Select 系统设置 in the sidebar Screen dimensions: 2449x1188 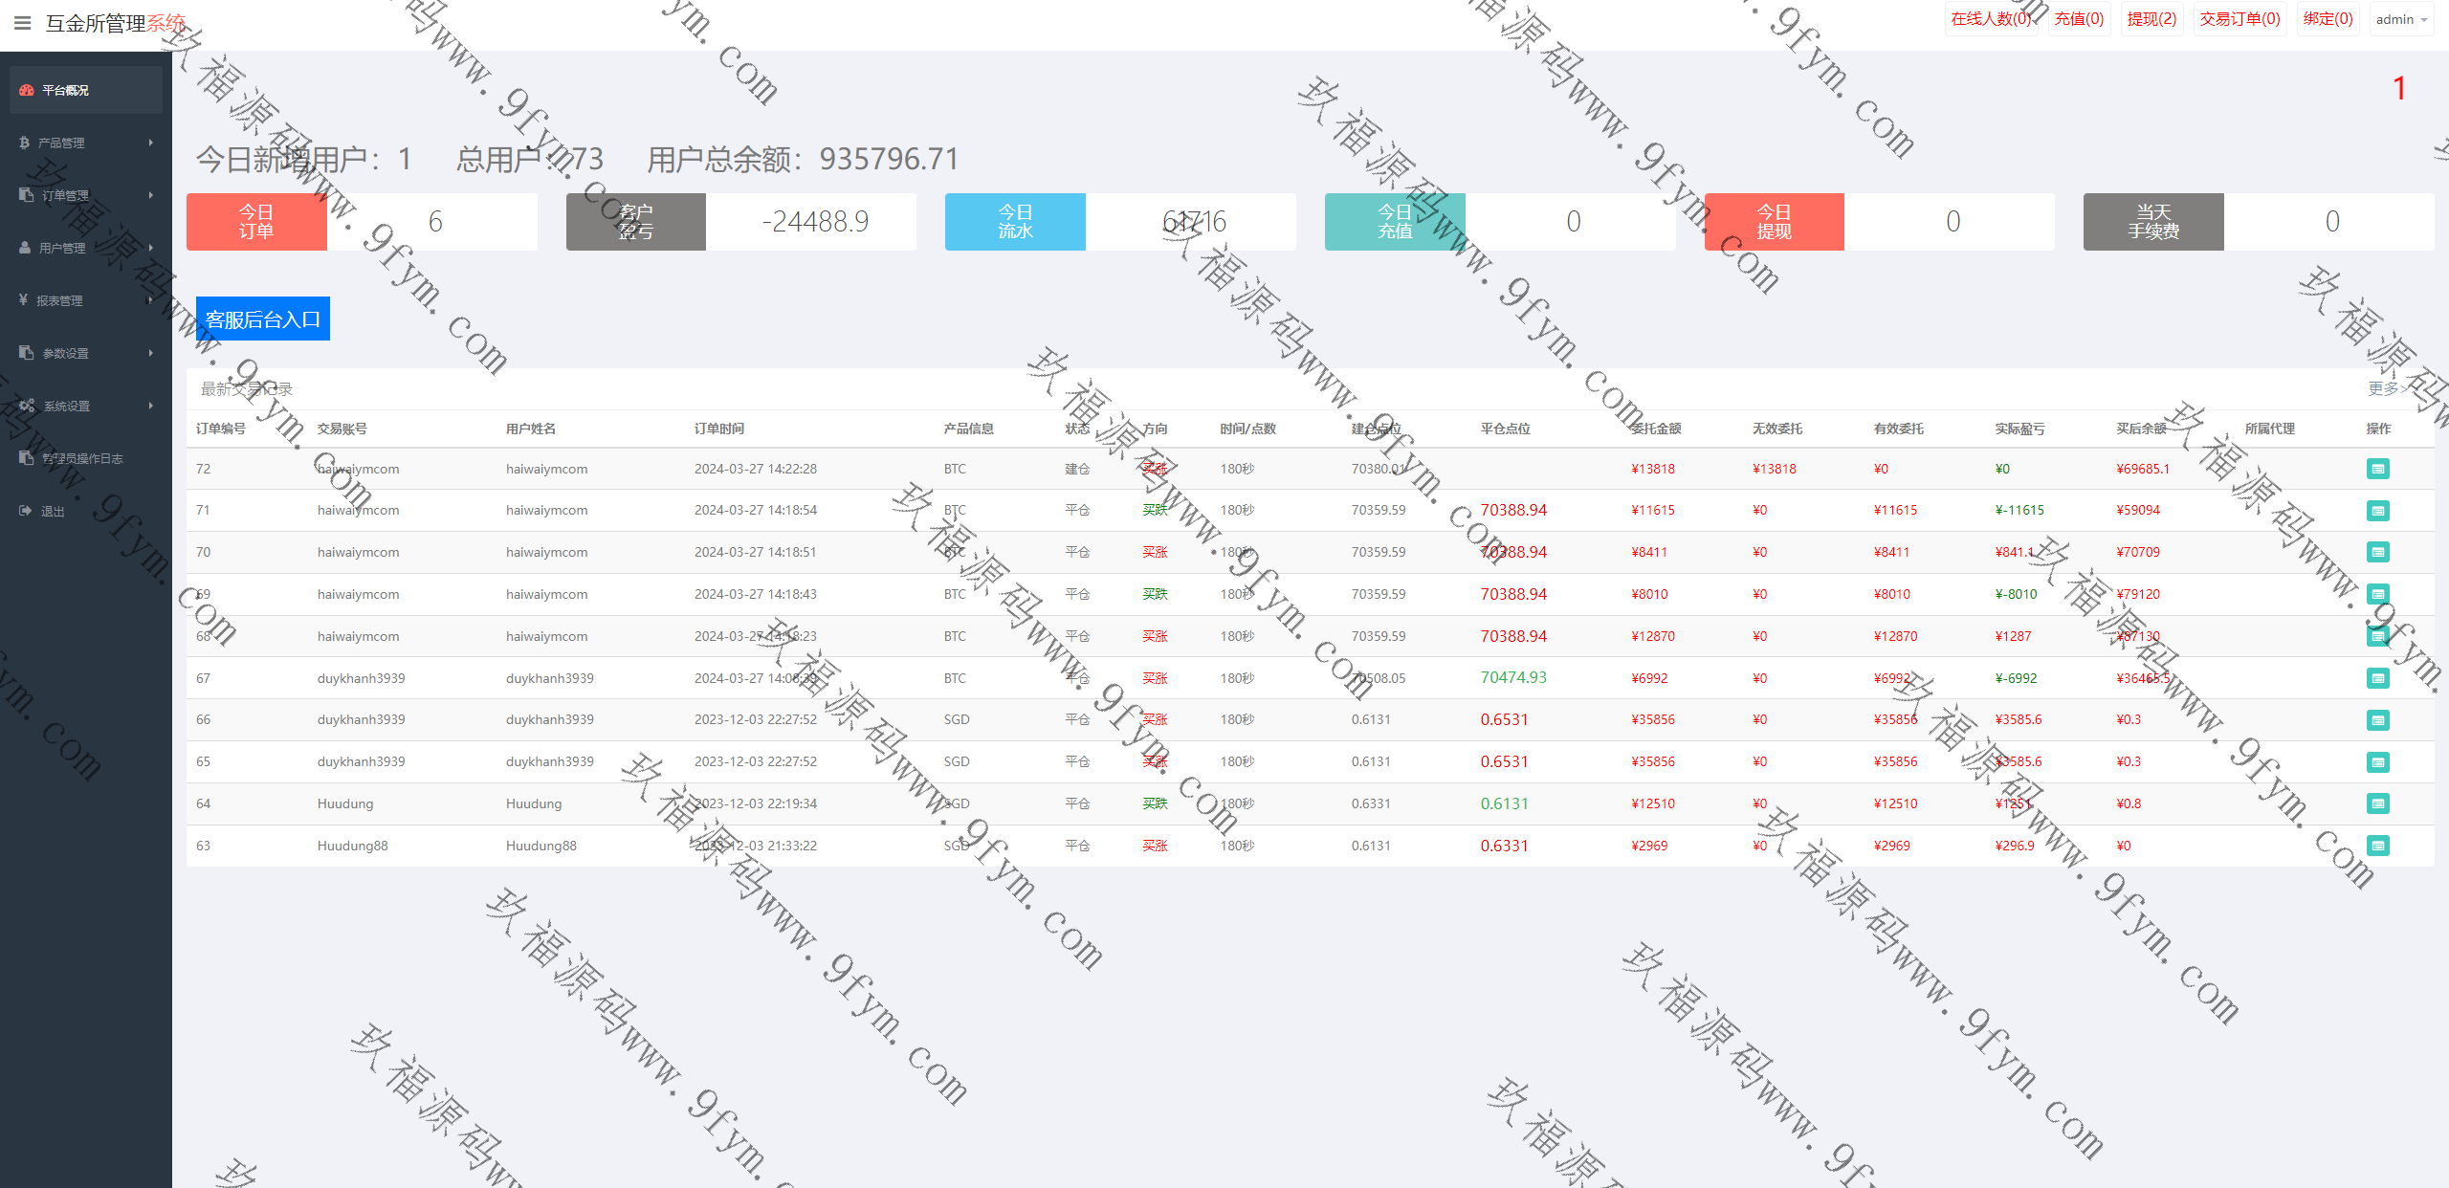67,406
